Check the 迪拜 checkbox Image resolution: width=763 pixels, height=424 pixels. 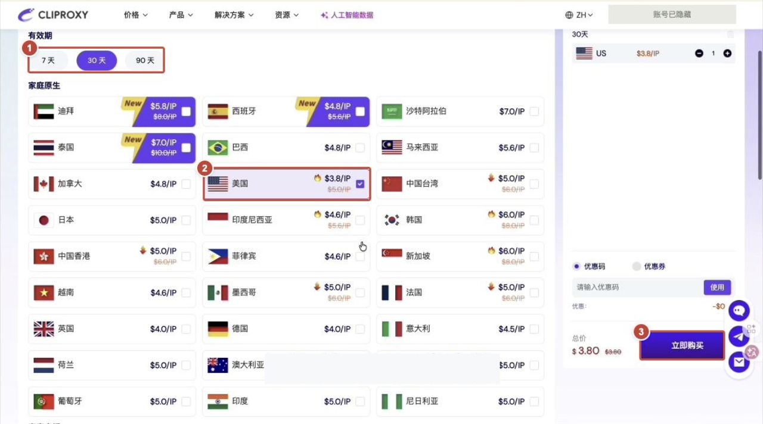pyautogui.click(x=187, y=111)
